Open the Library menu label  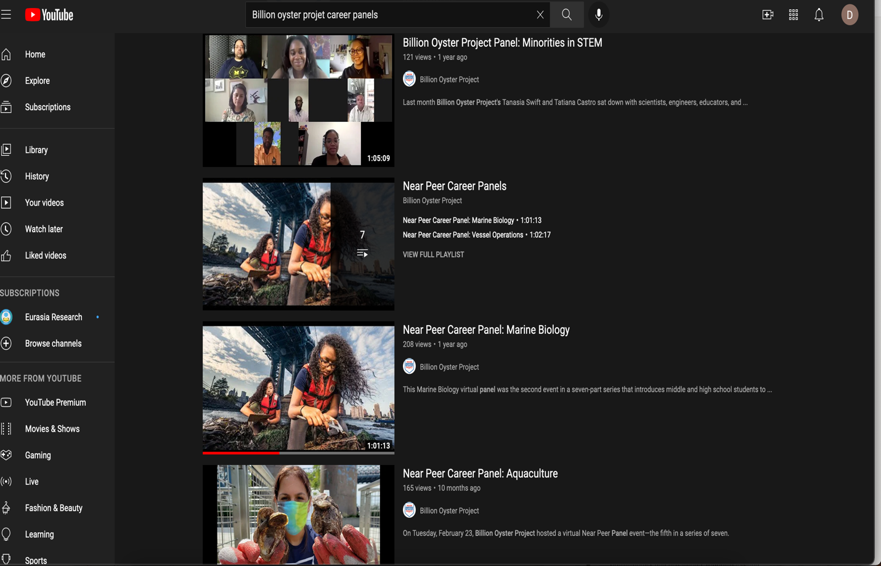point(36,150)
